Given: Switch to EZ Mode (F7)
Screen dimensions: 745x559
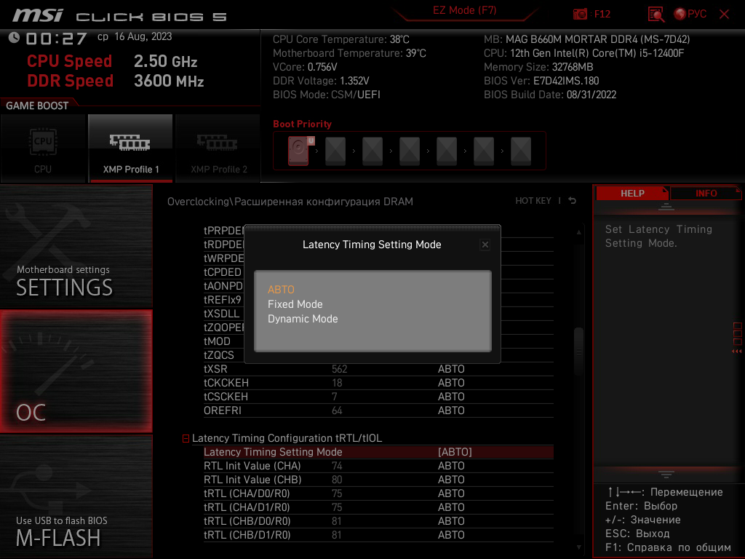Looking at the screenshot, I should tap(464, 10).
